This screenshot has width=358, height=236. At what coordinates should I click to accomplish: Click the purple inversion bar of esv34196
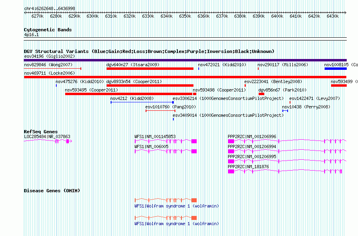click(x=185, y=60)
